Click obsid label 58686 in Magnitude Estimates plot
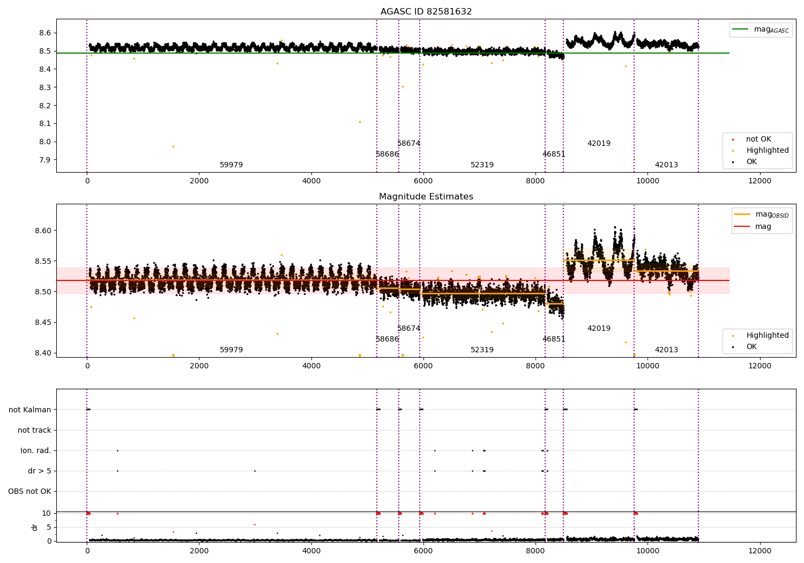 coord(387,339)
